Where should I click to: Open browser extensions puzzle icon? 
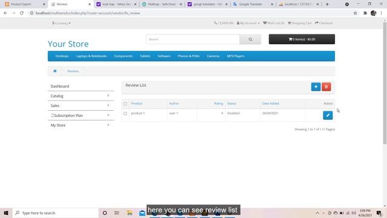(x=365, y=13)
